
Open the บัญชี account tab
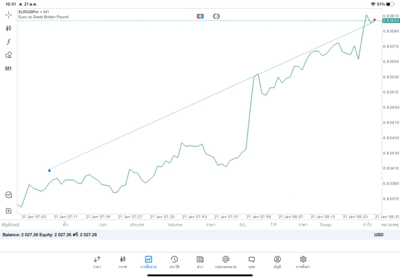pos(277,262)
